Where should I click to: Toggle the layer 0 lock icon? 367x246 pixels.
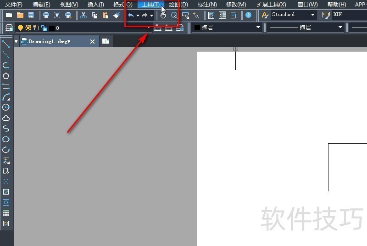(44, 28)
